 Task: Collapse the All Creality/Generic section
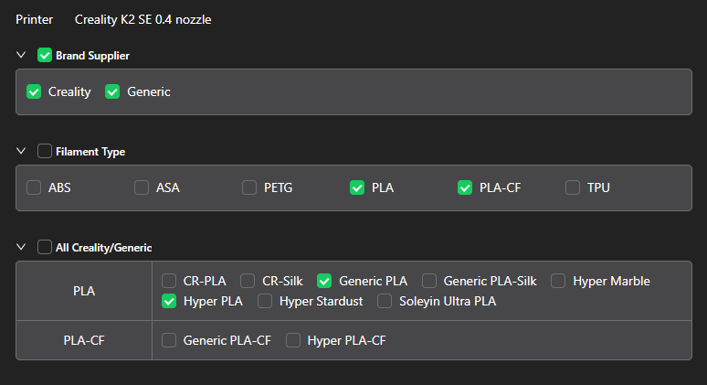click(21, 247)
